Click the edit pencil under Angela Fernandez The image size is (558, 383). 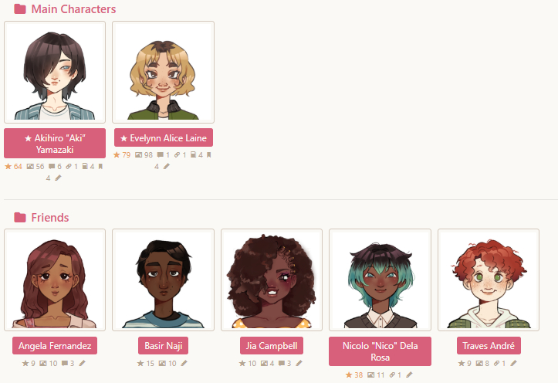[x=83, y=364]
